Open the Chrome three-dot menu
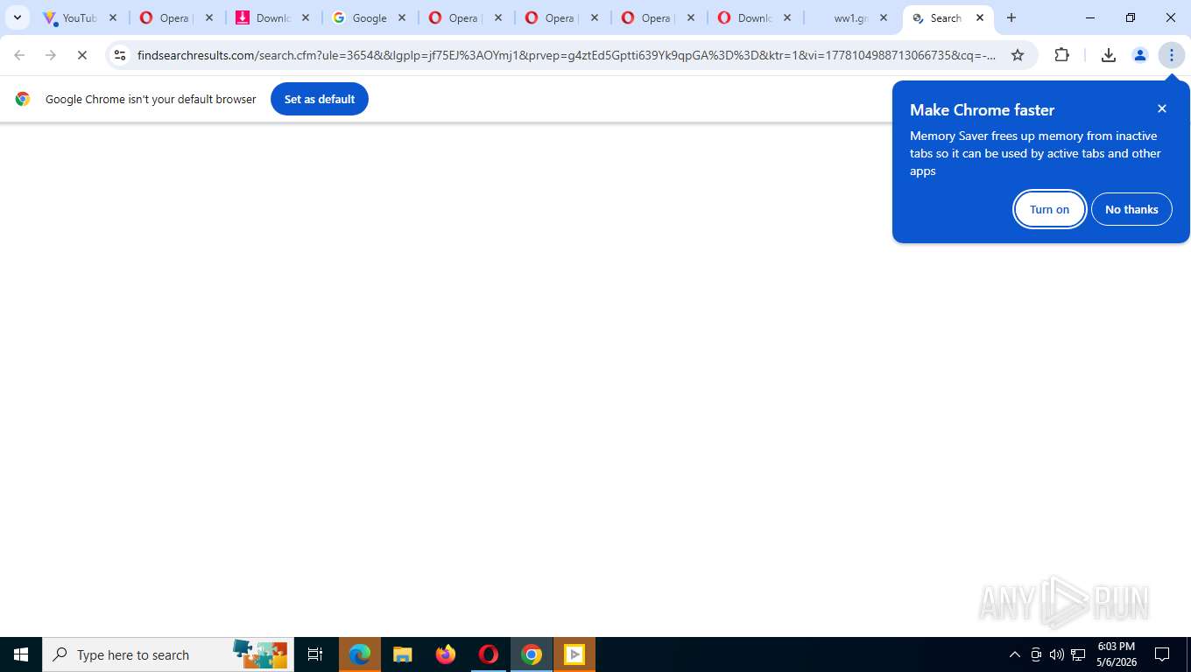The height and width of the screenshot is (672, 1191). point(1172,55)
